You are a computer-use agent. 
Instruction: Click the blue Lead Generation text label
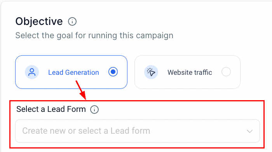point(73,72)
